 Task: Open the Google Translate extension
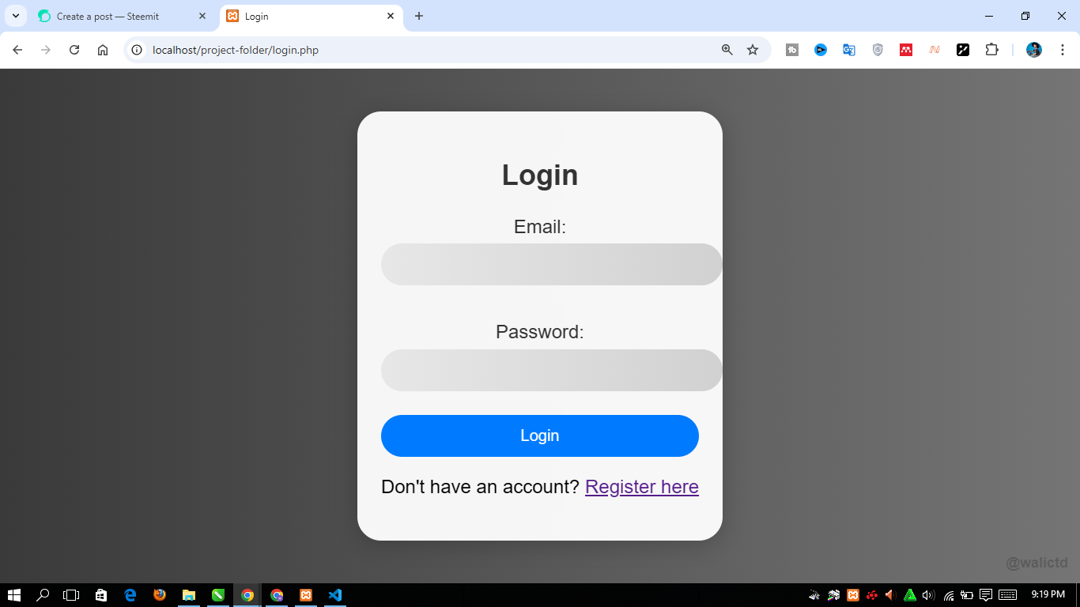(x=849, y=50)
